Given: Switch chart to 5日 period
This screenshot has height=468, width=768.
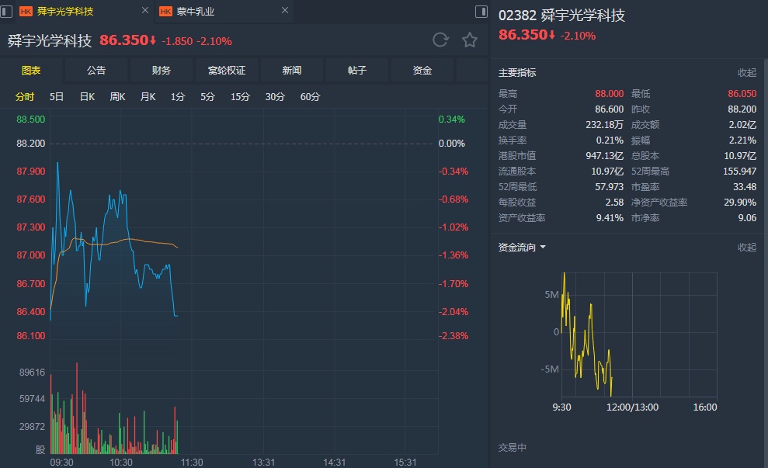Looking at the screenshot, I should [57, 97].
